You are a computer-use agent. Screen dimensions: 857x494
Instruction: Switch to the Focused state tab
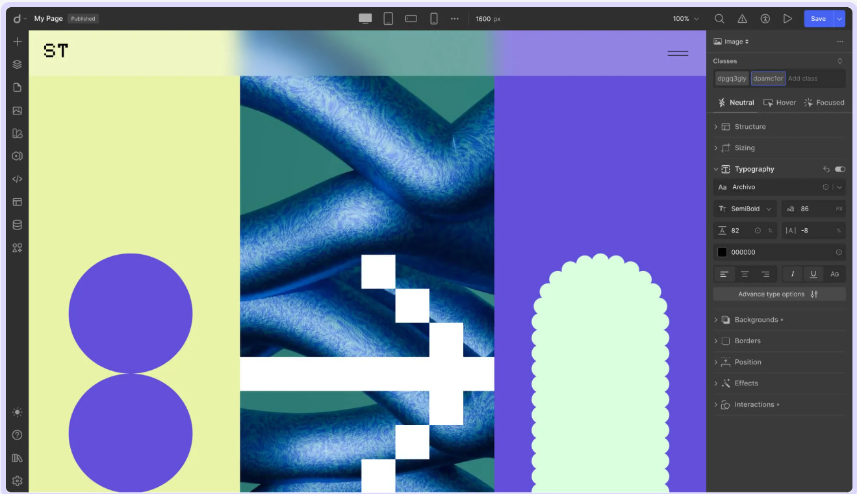pos(824,103)
